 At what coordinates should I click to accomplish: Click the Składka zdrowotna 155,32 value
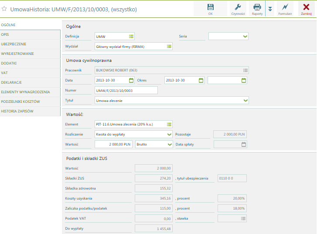pos(153,188)
